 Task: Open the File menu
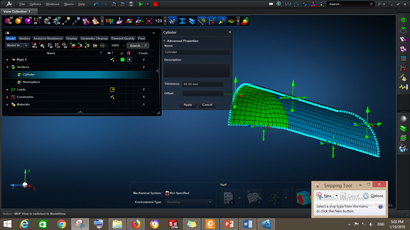[x=22, y=4]
